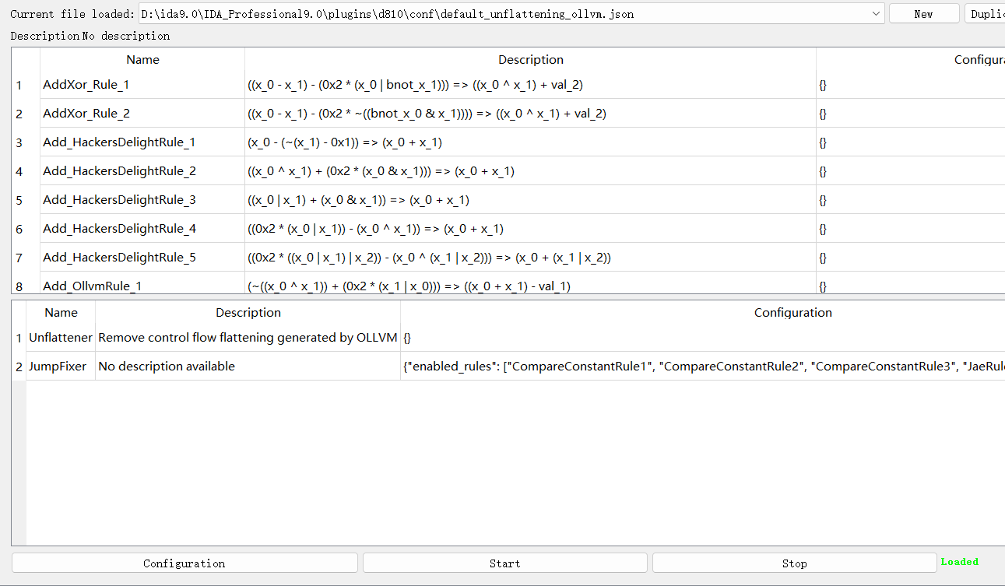Click the Stop button
The image size is (1005, 586).
[794, 563]
